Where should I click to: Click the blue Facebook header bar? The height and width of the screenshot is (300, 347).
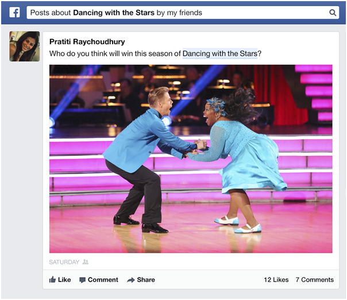coord(173,13)
